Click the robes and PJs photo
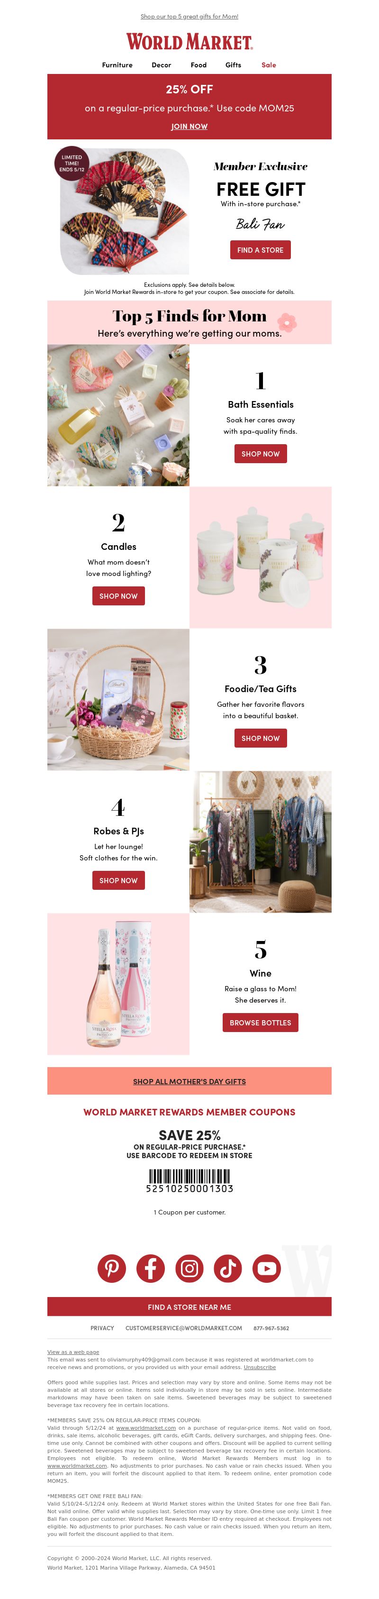Viewport: 379px width, 1599px height. click(261, 842)
